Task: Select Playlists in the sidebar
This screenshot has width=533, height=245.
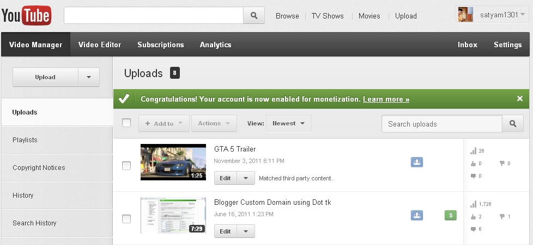Action: coord(57,140)
